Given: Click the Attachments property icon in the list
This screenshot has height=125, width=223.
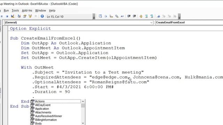Looking at the screenshot, I should (32, 112).
